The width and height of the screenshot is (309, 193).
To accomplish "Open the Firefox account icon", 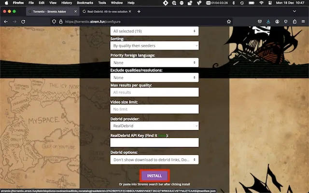I will pos(277,22).
